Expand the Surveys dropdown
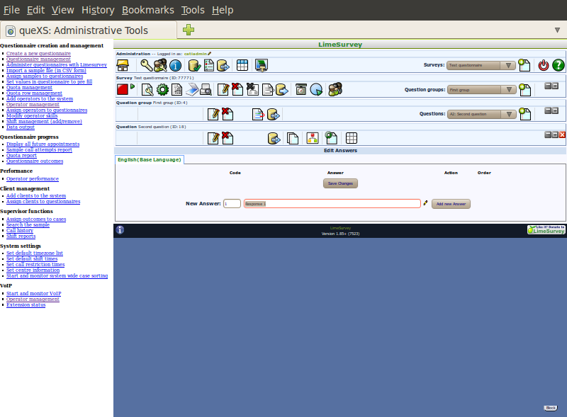This screenshot has width=567, height=417. pyautogui.click(x=481, y=65)
